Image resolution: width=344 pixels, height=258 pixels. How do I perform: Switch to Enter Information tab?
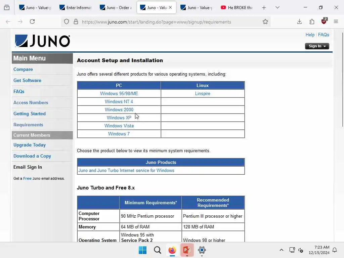[x=76, y=8]
